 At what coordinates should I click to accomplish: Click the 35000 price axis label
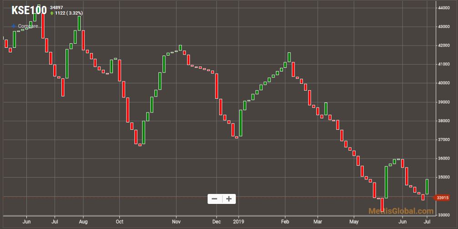(x=444, y=177)
